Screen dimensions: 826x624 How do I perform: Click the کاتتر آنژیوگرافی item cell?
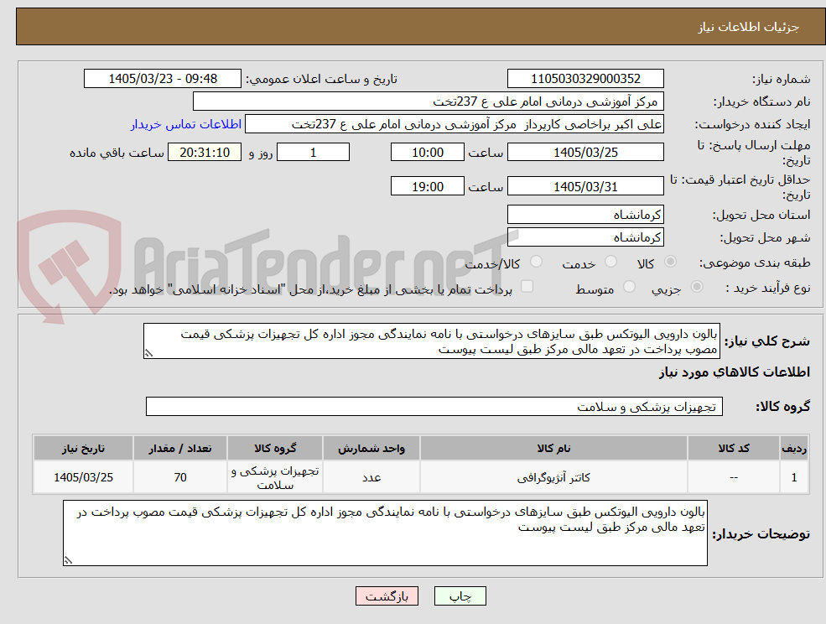point(553,477)
